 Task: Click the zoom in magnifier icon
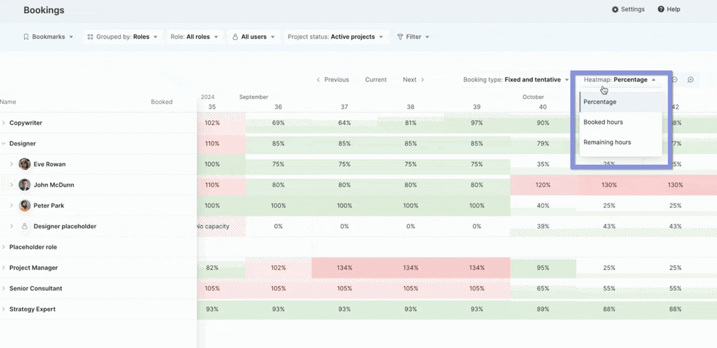[690, 79]
